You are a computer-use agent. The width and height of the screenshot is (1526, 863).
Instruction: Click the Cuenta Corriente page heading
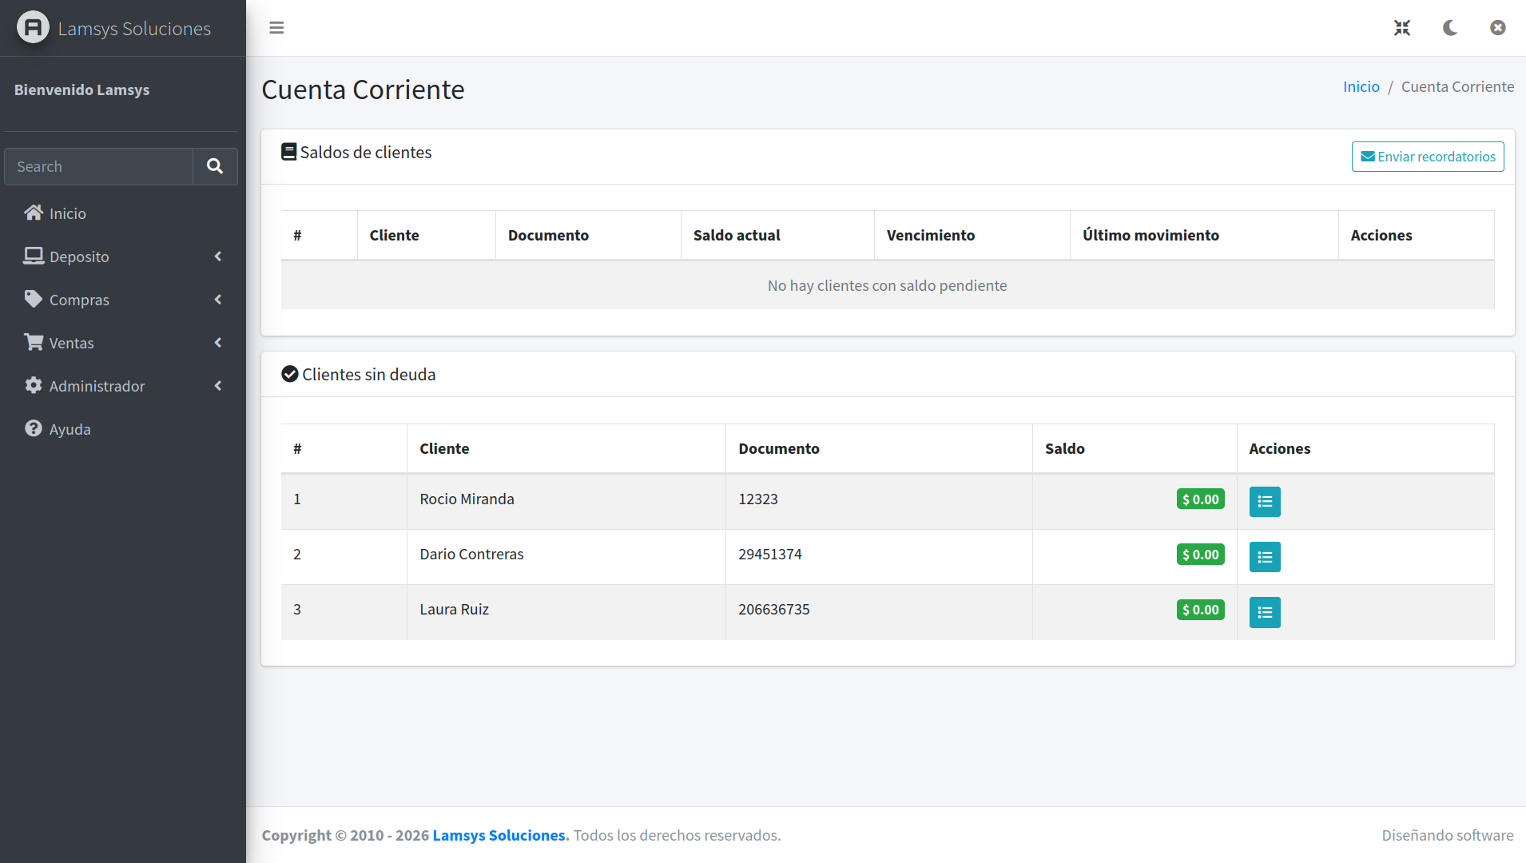363,89
